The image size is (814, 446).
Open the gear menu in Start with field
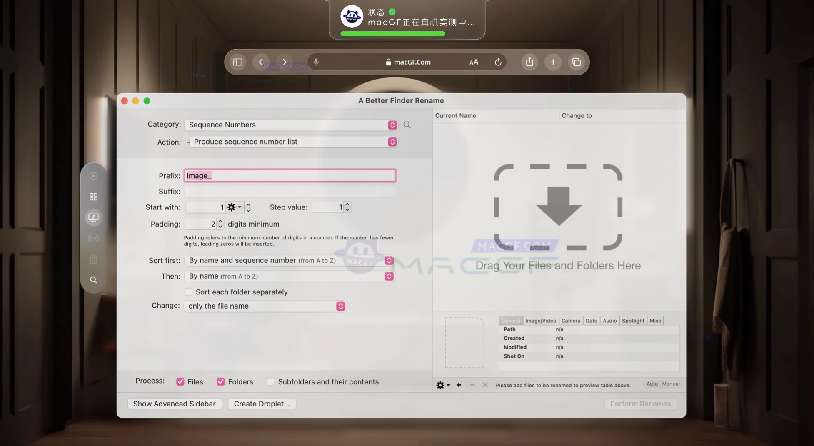[234, 207]
